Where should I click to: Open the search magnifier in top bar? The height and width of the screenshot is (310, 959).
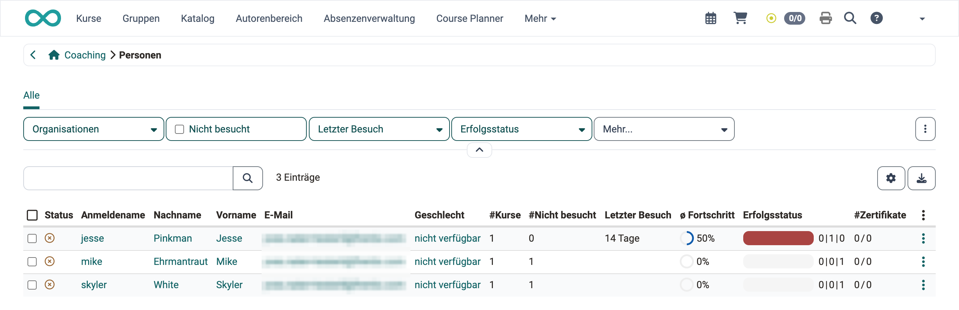click(x=850, y=18)
